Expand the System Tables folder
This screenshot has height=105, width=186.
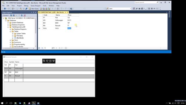tap(12, 34)
